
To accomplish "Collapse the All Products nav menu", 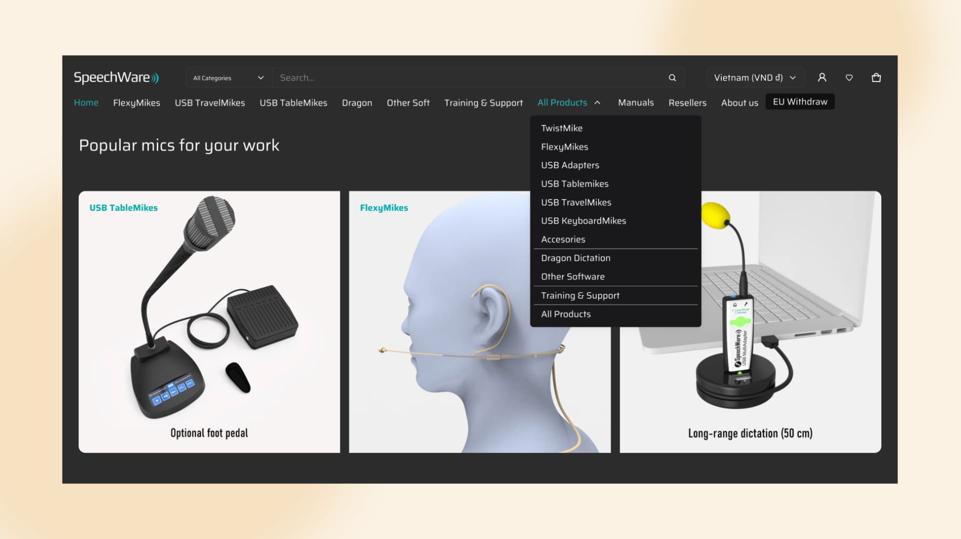I will [x=569, y=103].
